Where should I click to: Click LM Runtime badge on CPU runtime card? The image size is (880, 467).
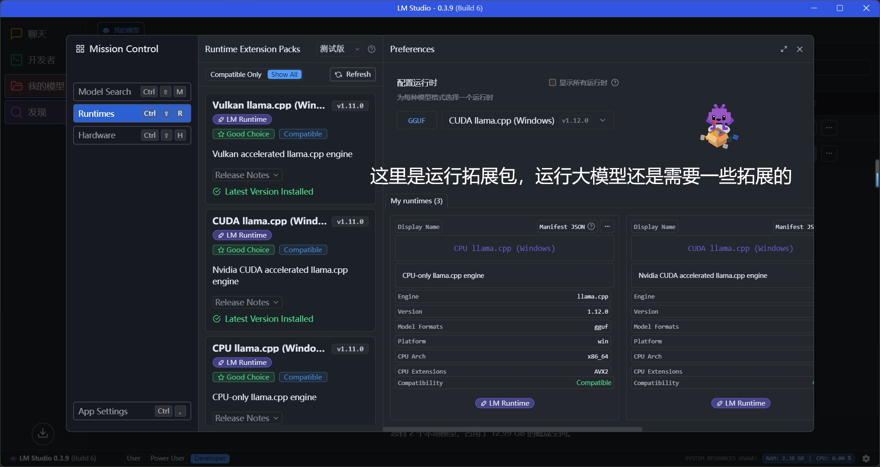click(505, 403)
